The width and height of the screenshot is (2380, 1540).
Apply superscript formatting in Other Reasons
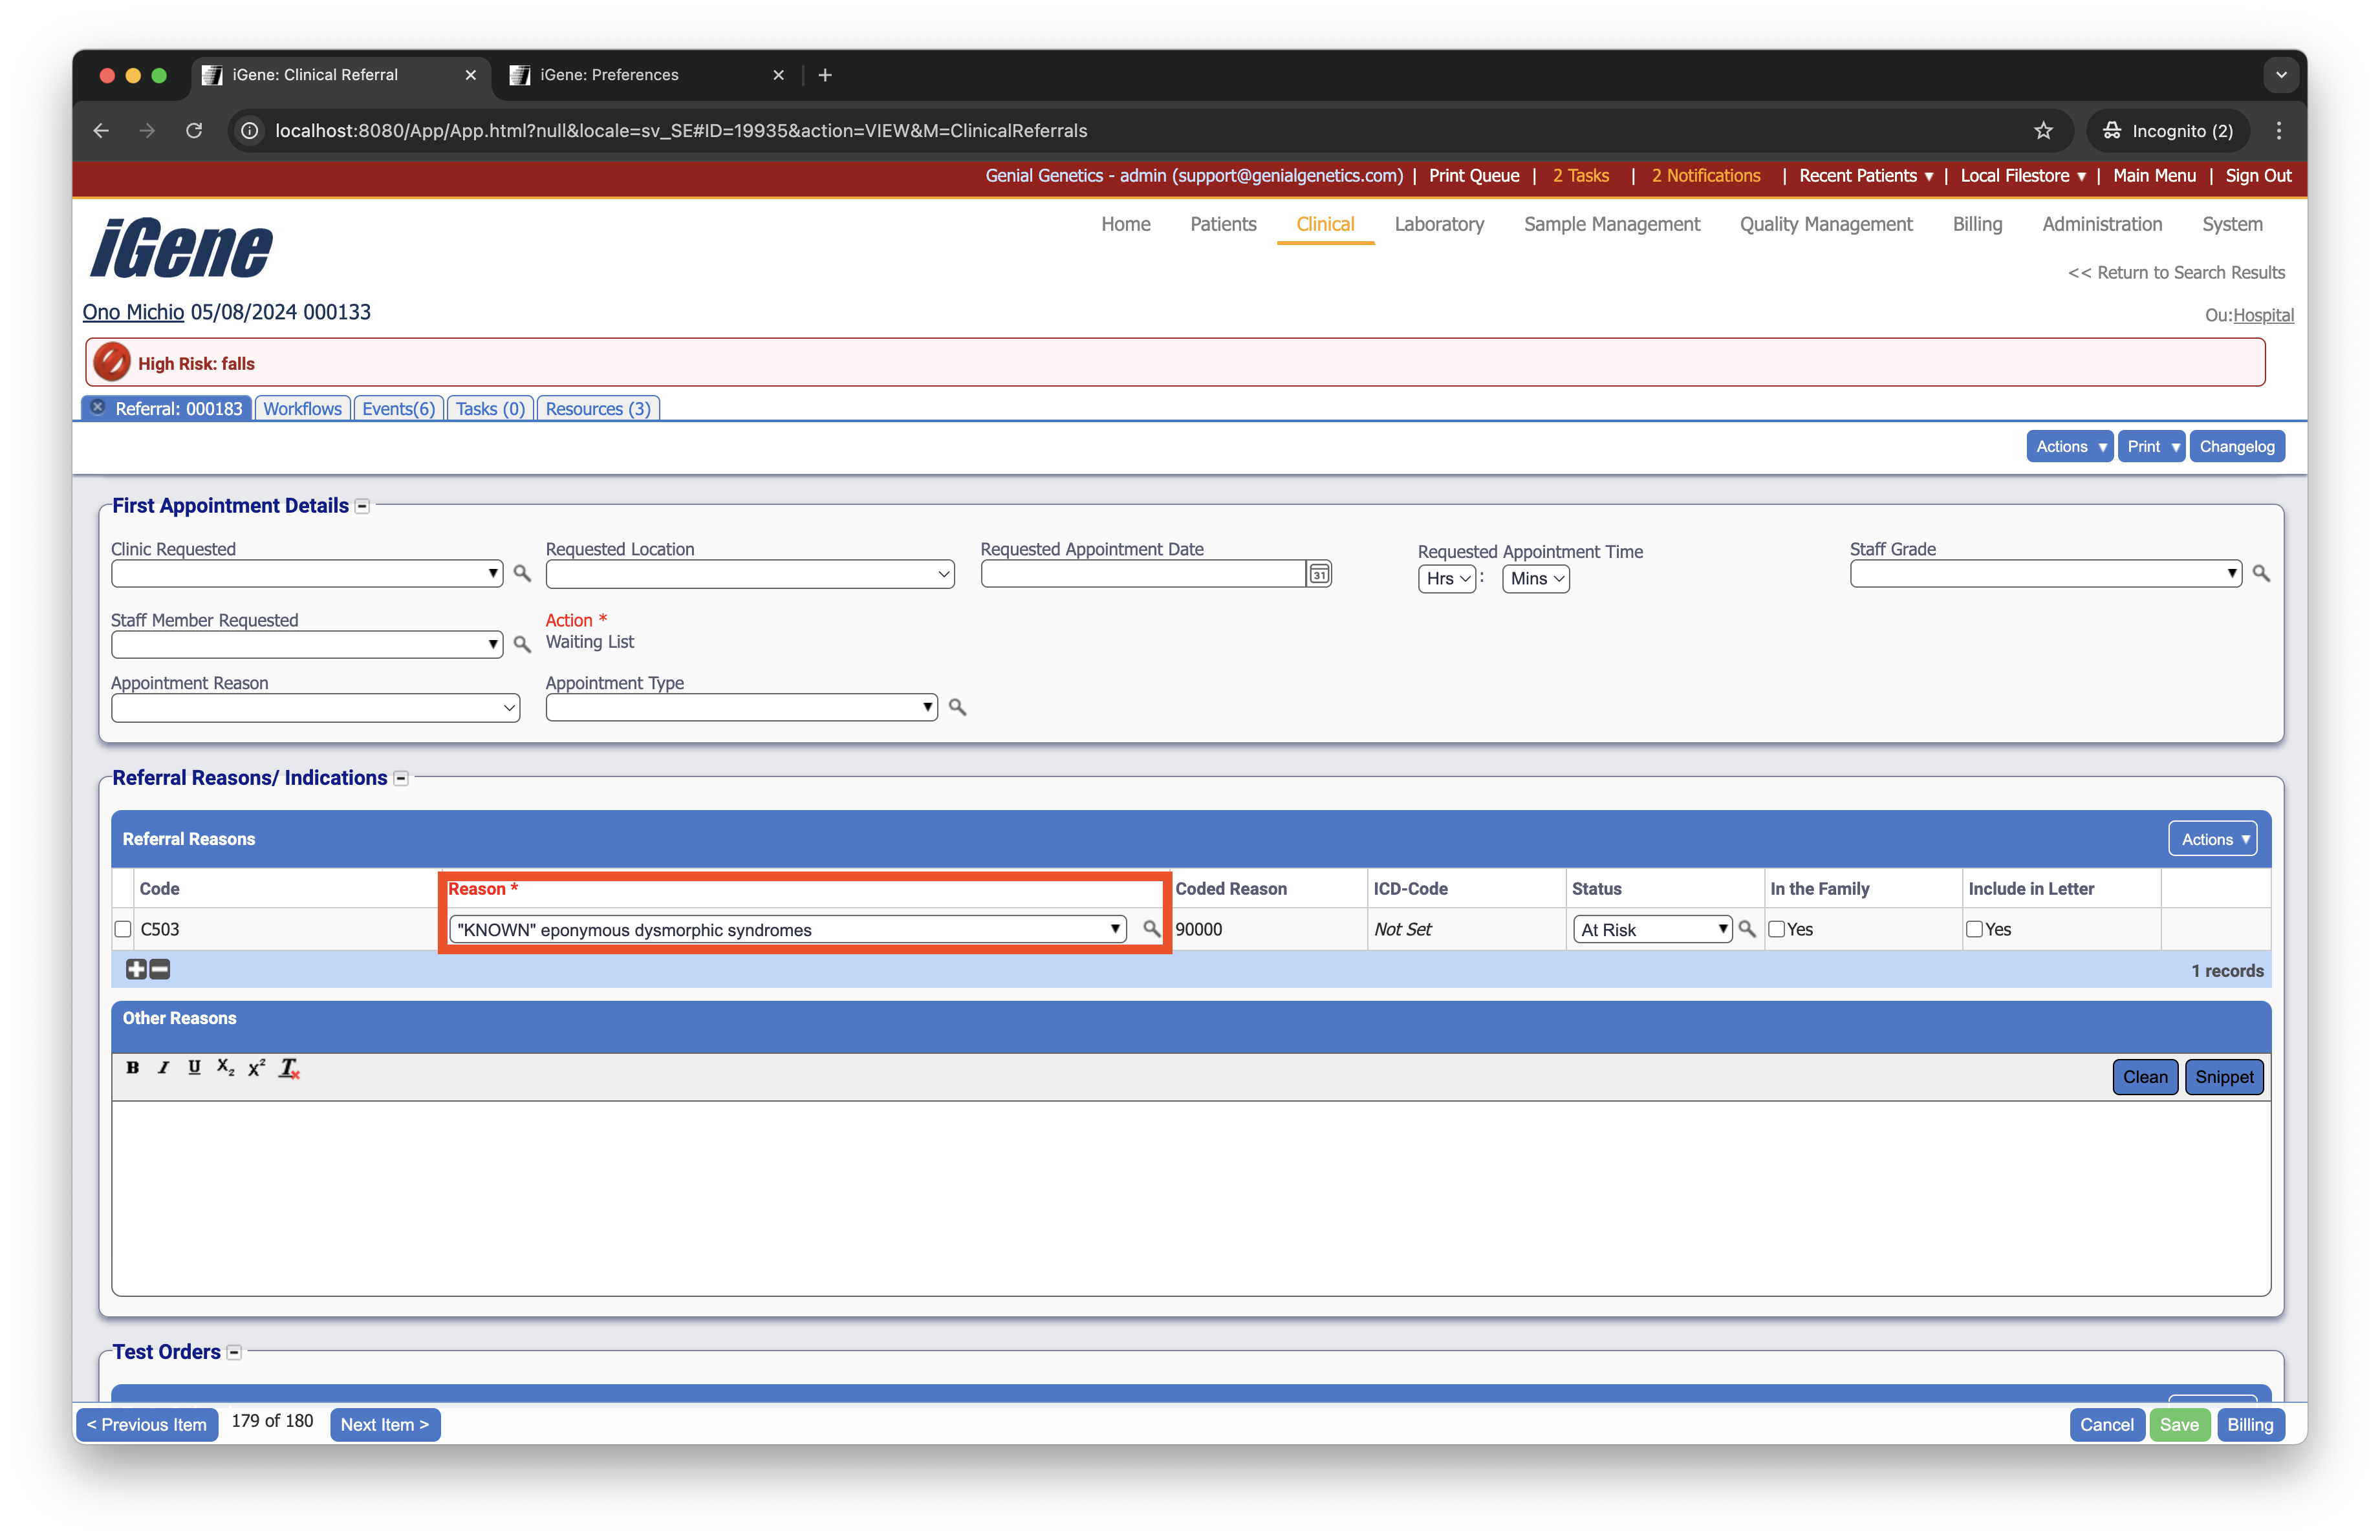pyautogui.click(x=257, y=1067)
